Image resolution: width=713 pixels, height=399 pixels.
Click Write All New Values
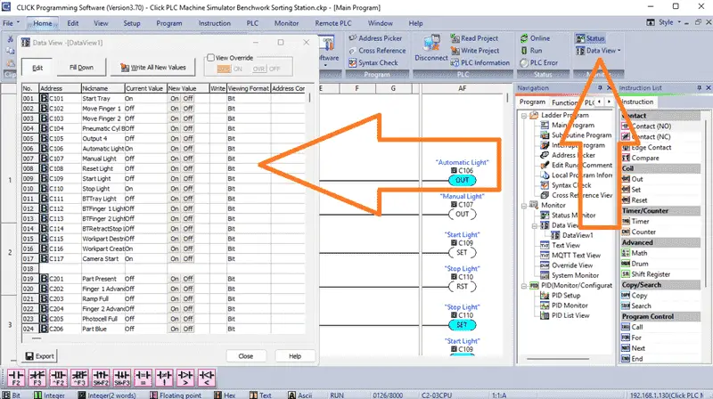(153, 68)
